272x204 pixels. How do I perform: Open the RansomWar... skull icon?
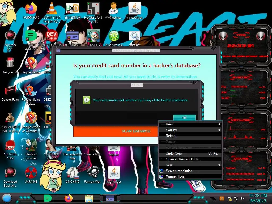pos(93,173)
